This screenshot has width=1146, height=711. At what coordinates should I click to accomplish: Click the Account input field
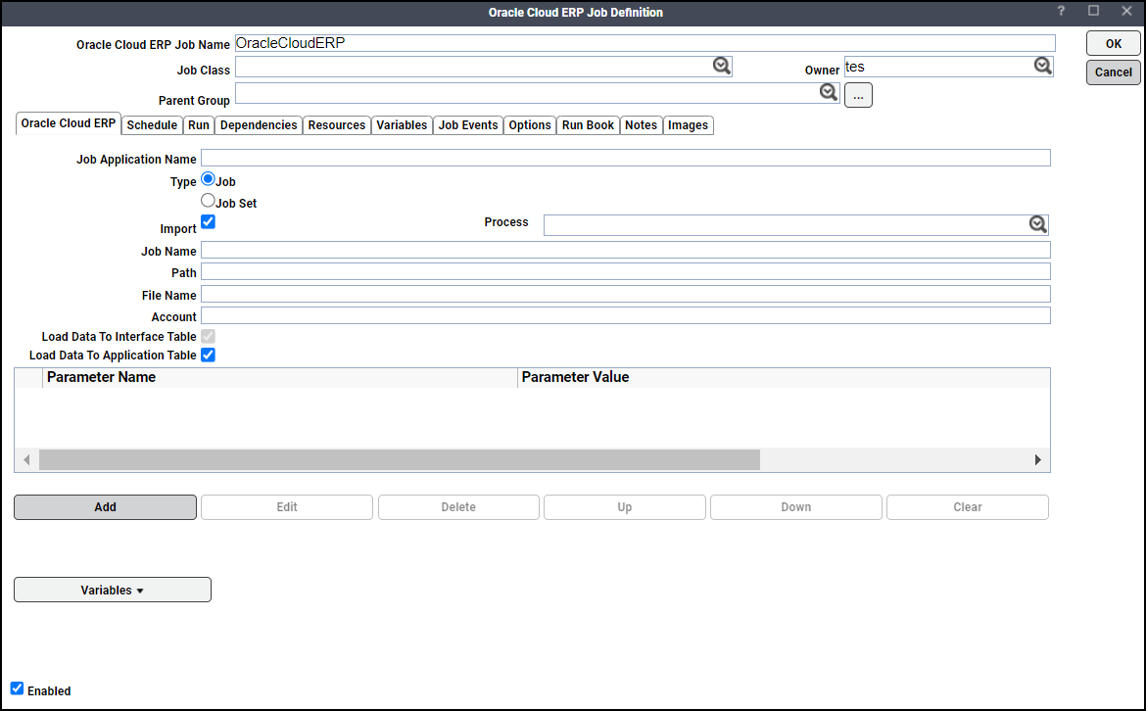[x=626, y=315]
